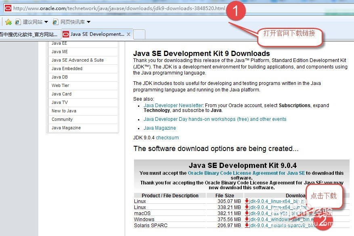
Task: Click the 206.97 MB size cell
Action: pos(229,225)
